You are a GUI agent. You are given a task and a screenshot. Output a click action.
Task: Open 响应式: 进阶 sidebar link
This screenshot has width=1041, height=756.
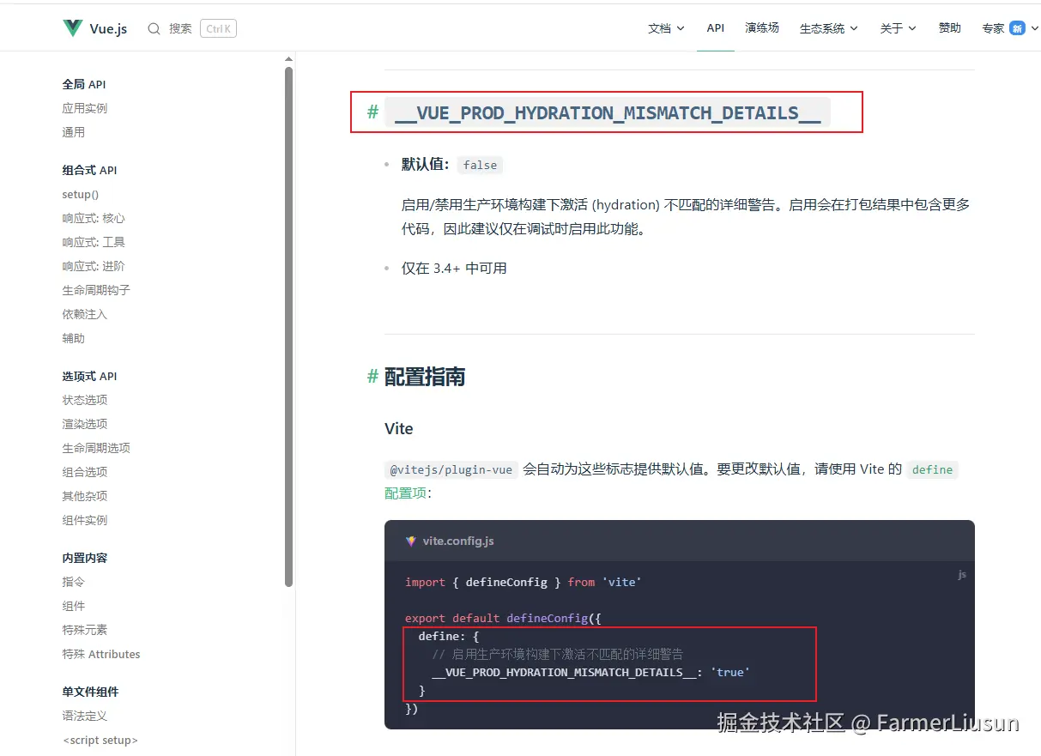pos(93,266)
